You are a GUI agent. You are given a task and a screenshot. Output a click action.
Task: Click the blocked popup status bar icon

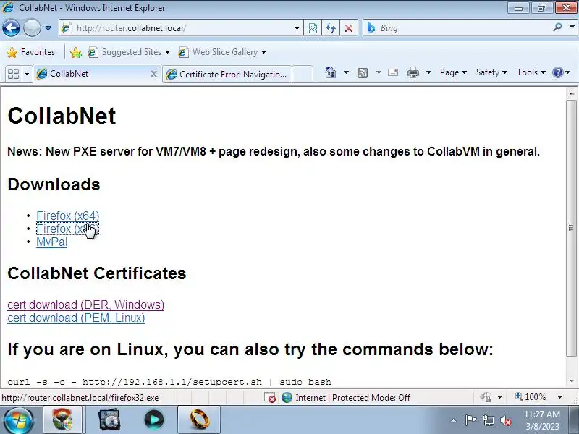(x=270, y=397)
